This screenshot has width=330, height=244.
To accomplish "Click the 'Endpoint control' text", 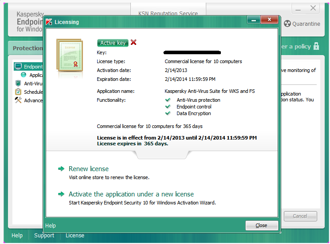I will click(x=194, y=107).
